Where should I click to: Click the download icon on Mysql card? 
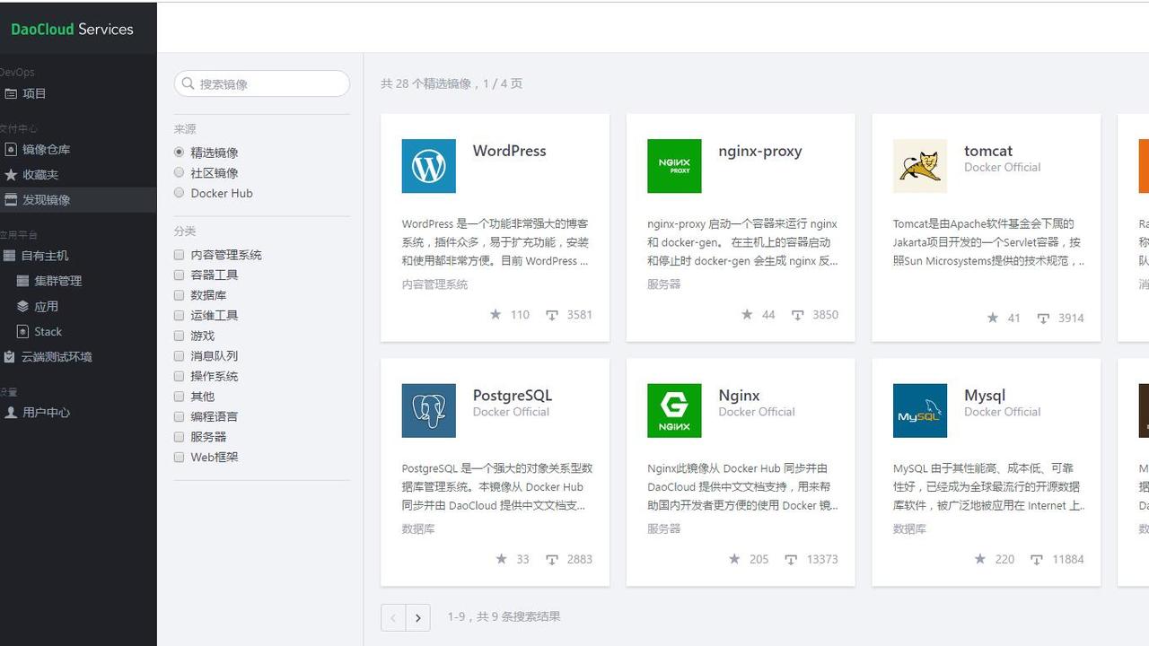pos(1037,560)
